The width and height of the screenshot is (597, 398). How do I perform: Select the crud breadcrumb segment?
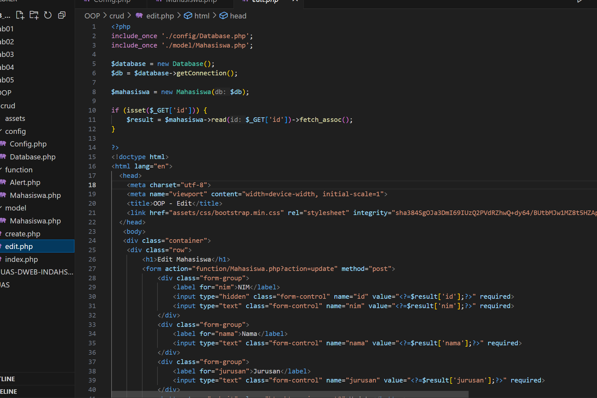tap(116, 16)
